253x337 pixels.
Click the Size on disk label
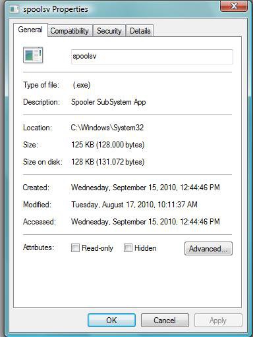coord(43,162)
